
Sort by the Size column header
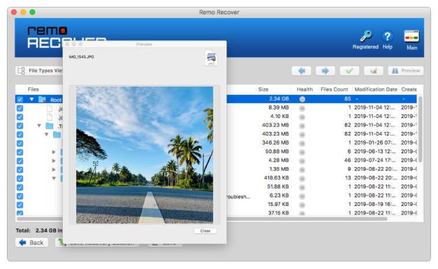click(x=264, y=90)
